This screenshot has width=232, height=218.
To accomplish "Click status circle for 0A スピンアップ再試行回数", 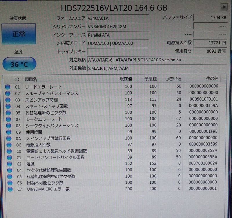I will (9, 138).
